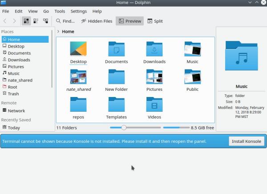267x194 pixels.
Task: Click the Back navigation arrow
Action: (5, 21)
